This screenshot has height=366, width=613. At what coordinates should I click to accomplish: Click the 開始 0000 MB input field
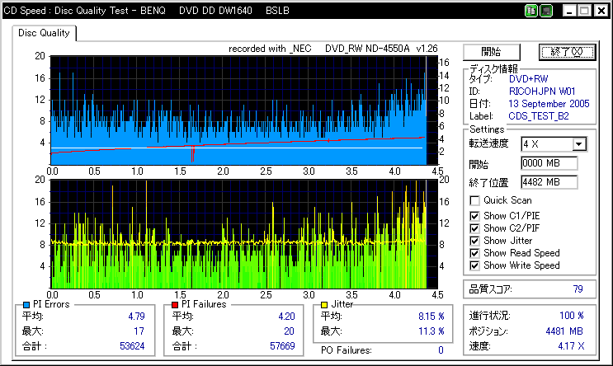(x=549, y=163)
